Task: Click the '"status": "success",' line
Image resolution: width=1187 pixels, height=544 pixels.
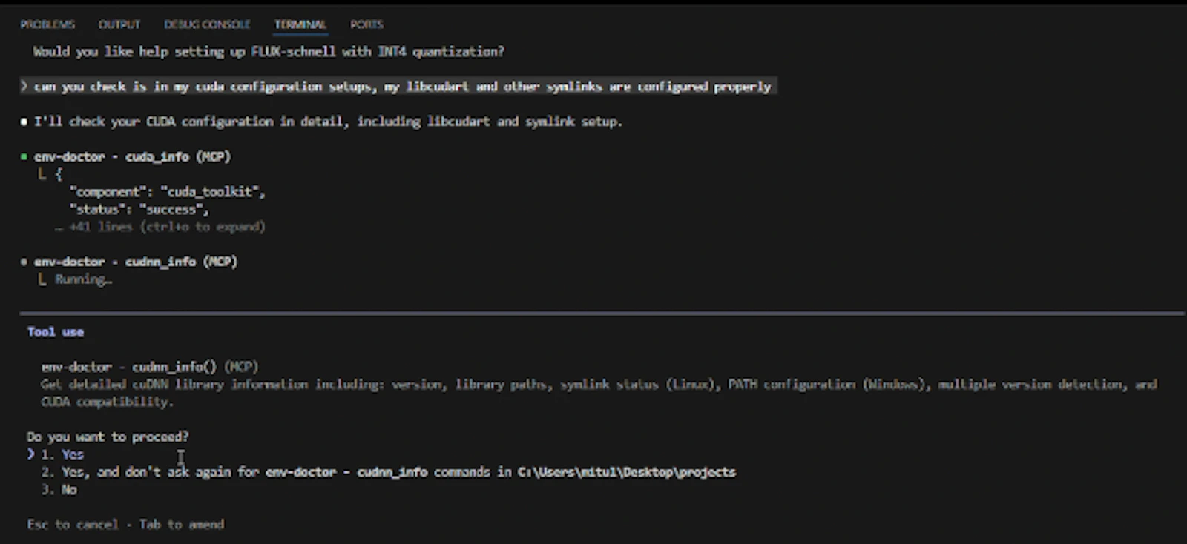Action: click(x=139, y=210)
